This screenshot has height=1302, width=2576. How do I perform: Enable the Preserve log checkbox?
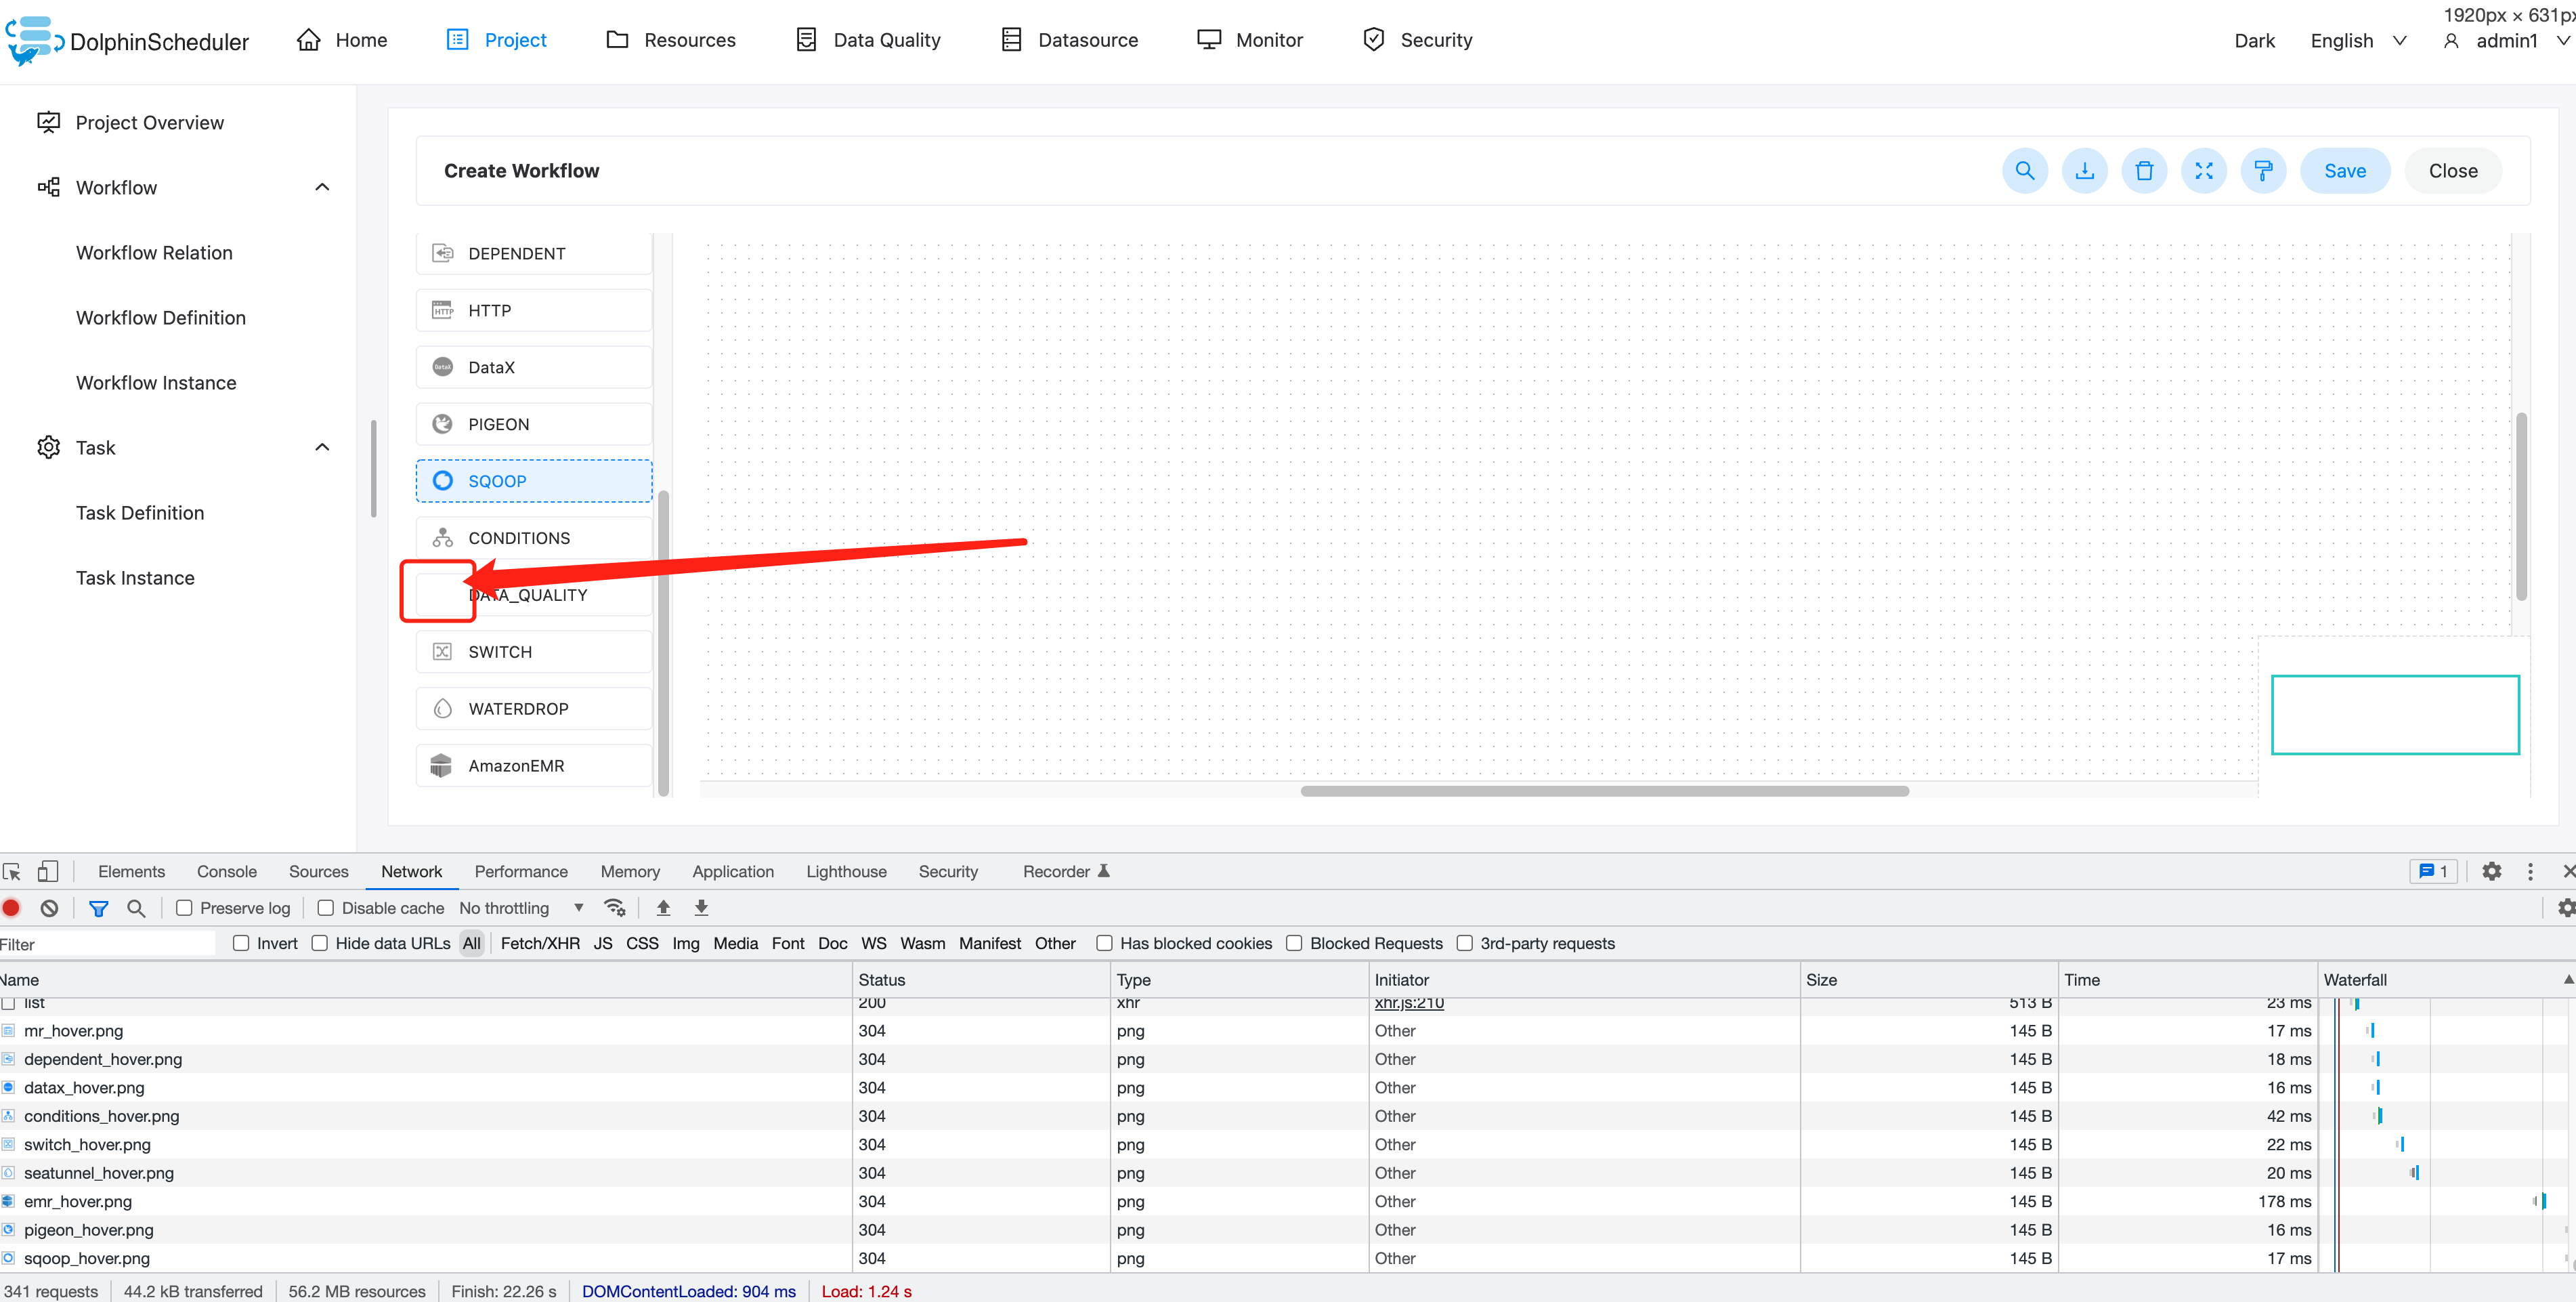point(184,908)
